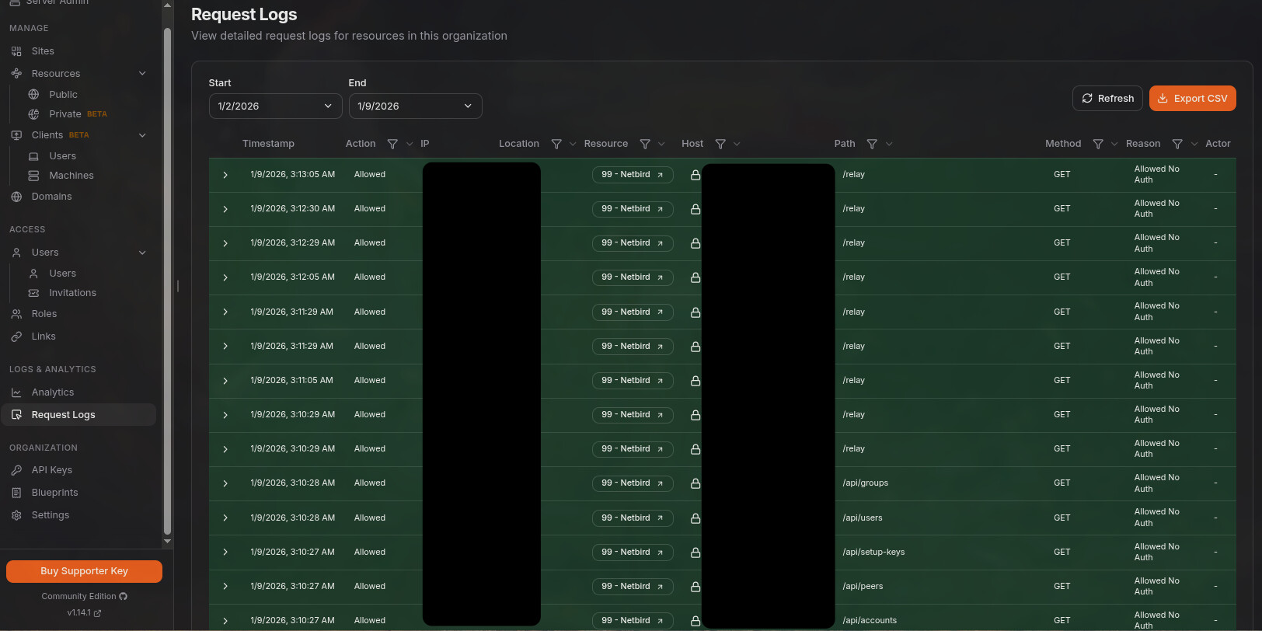
Task: Click the Path column filter icon
Action: pos(872,144)
